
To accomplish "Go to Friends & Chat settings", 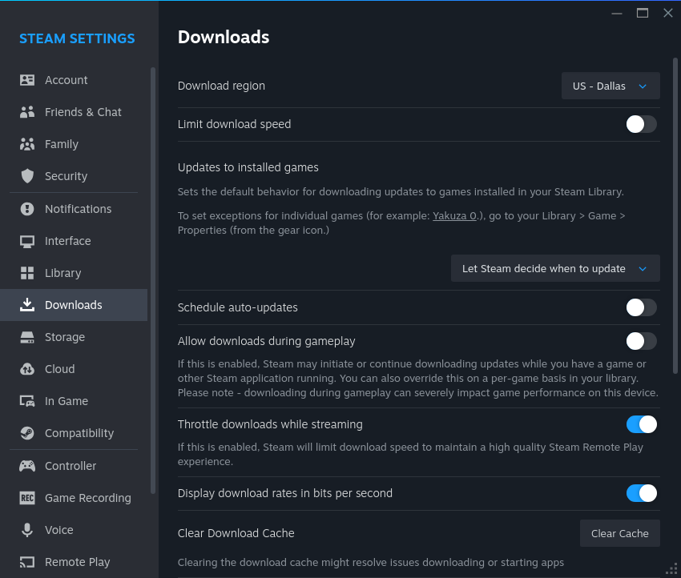I will click(x=83, y=112).
